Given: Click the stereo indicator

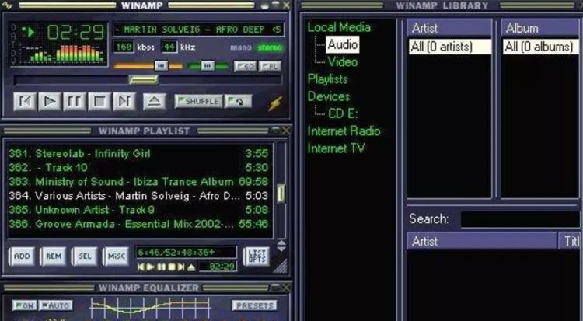Looking at the screenshot, I should pyautogui.click(x=270, y=47).
